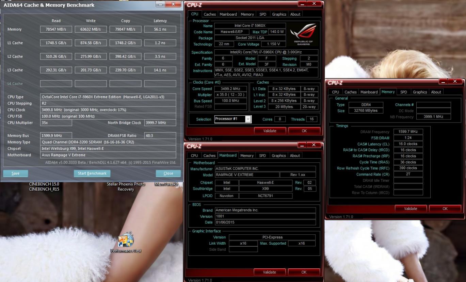Open Mainboard tab in top CPU-Z window
466x282 pixels.
(x=228, y=14)
